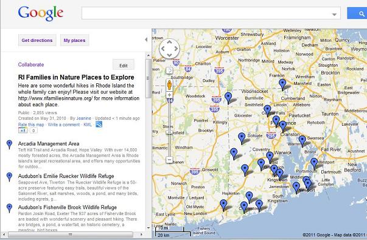Click the Edit button
367x240 pixels.
[x=124, y=65]
